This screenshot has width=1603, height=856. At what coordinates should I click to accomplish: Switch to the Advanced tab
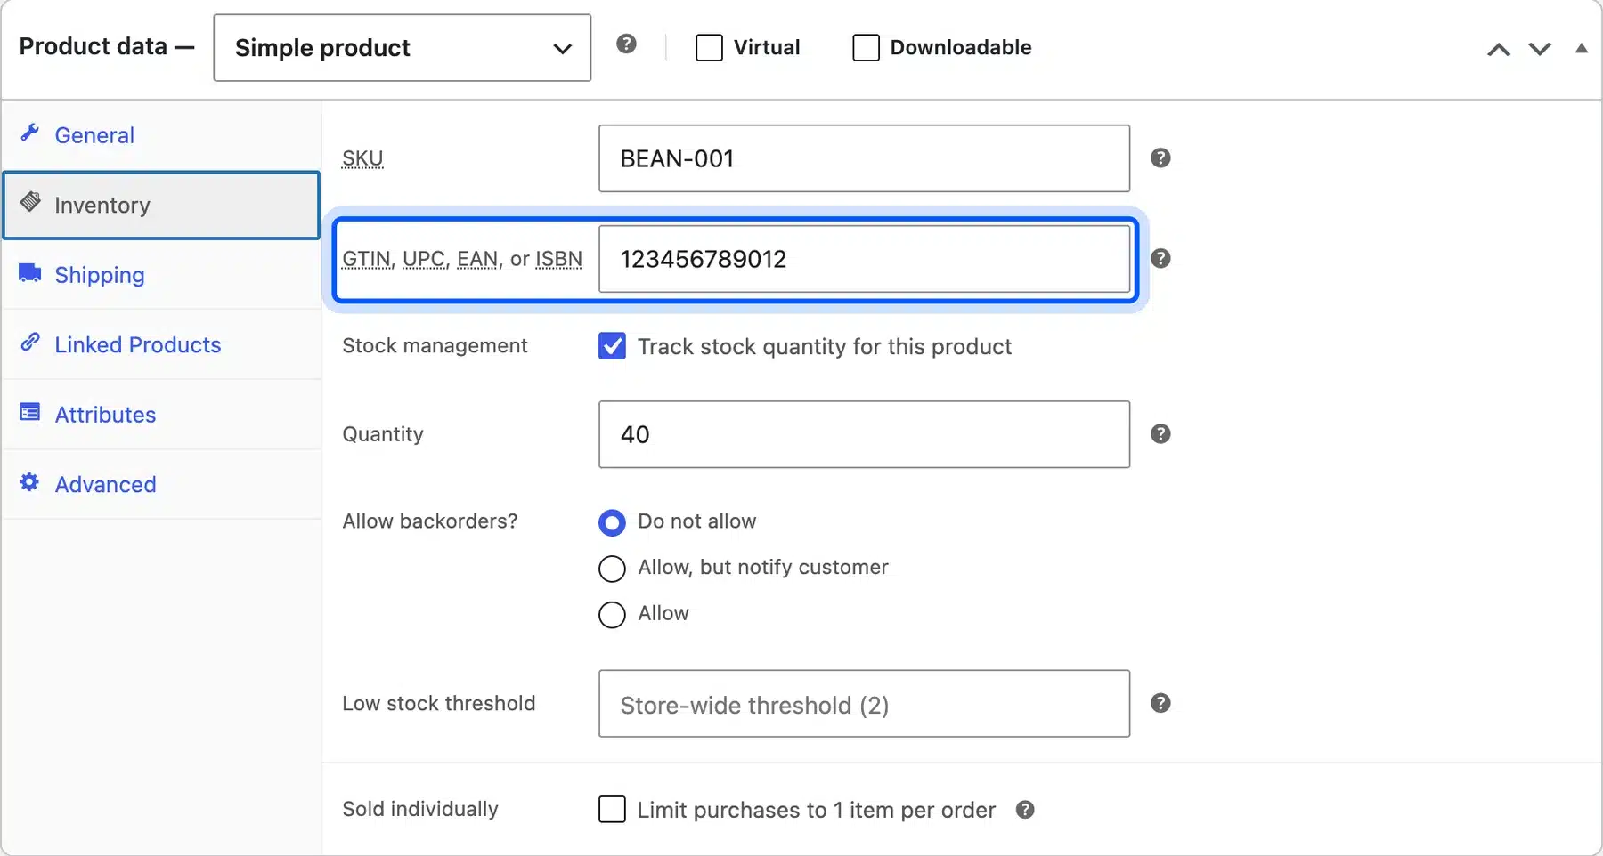pyautogui.click(x=161, y=484)
